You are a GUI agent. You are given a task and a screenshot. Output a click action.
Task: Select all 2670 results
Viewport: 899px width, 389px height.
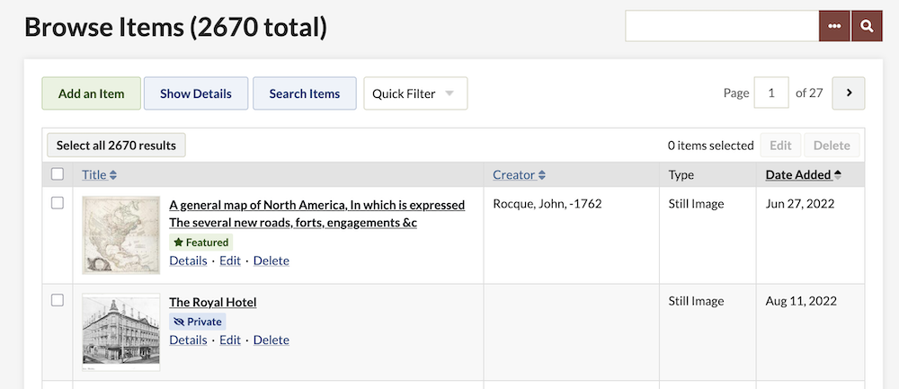(x=116, y=145)
